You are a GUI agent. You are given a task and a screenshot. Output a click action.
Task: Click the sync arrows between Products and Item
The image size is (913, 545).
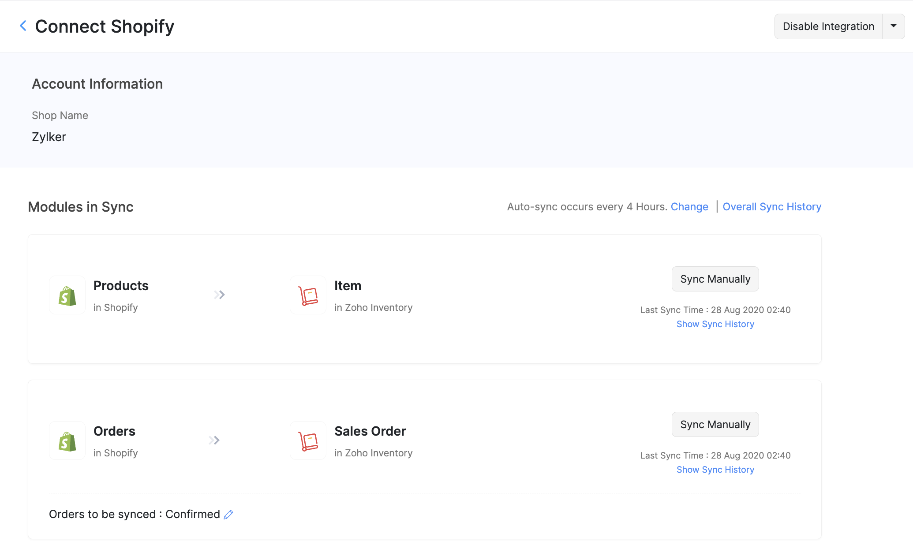(219, 295)
